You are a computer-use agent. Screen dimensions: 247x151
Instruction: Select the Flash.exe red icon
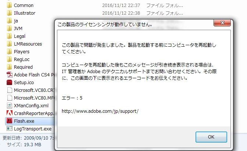(x=9, y=121)
